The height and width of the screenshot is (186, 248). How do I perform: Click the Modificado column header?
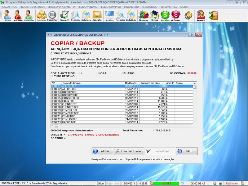(x=131, y=83)
